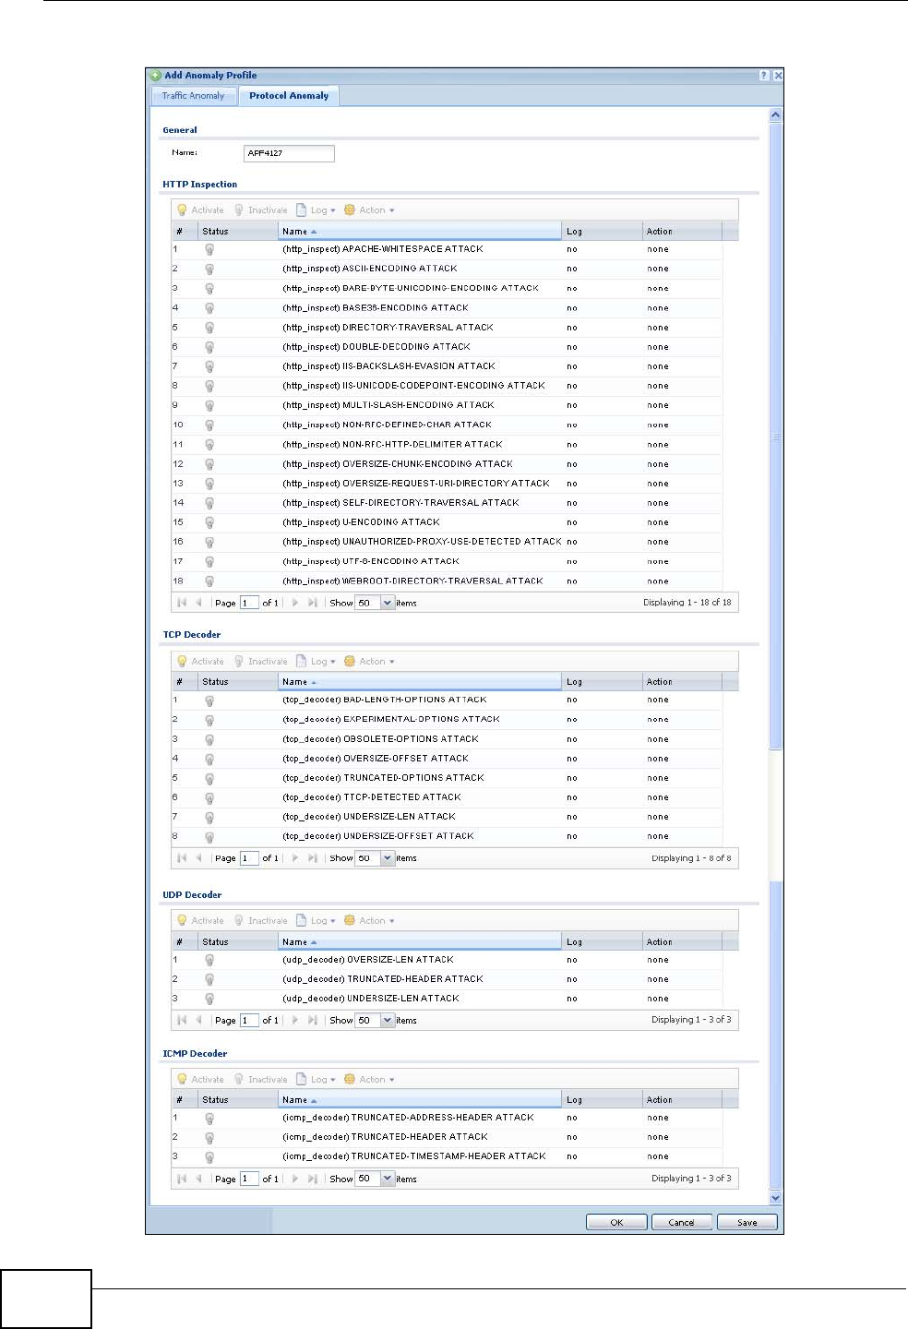Click status bulb for TRUNCATED-ADDRESS-HEADER ATTACK
Screen dimensions: 908x1329
(209, 1118)
